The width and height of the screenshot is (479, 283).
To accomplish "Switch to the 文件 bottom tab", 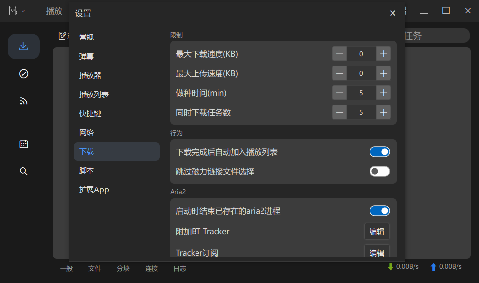I will (95, 269).
